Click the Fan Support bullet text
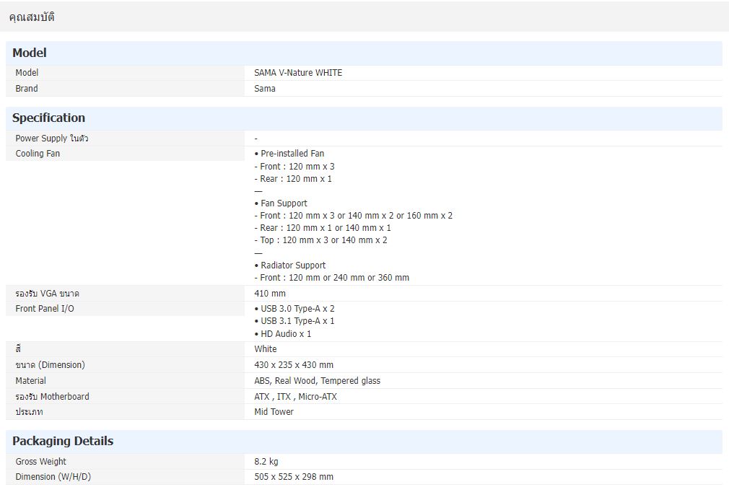The height and width of the screenshot is (487, 729). (283, 203)
